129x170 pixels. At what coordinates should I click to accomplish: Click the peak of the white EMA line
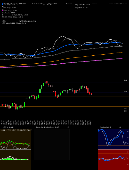pos(62,36)
